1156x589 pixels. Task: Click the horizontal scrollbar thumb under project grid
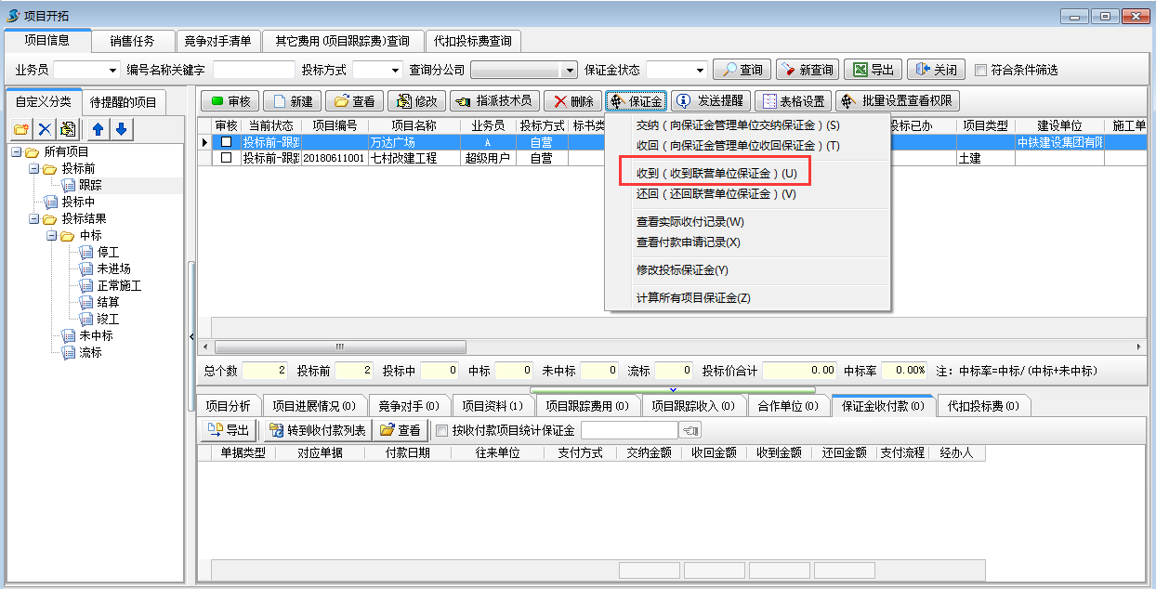coord(339,347)
